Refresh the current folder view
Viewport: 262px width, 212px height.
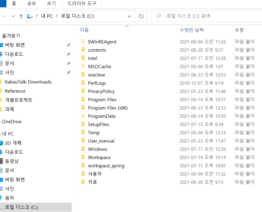[141, 16]
